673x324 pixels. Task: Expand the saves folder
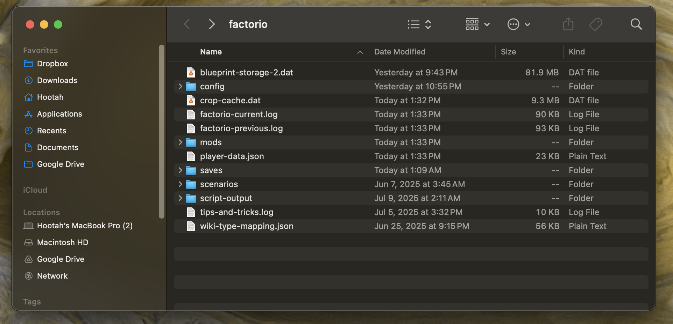coord(180,170)
